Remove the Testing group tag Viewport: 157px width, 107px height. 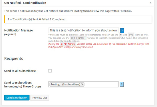click(82, 84)
